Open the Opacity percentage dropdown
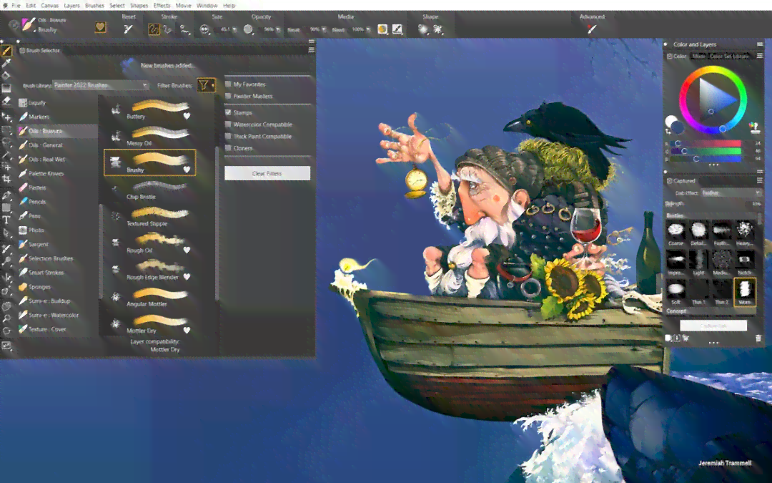Image resolution: width=772 pixels, height=483 pixels. [x=277, y=29]
